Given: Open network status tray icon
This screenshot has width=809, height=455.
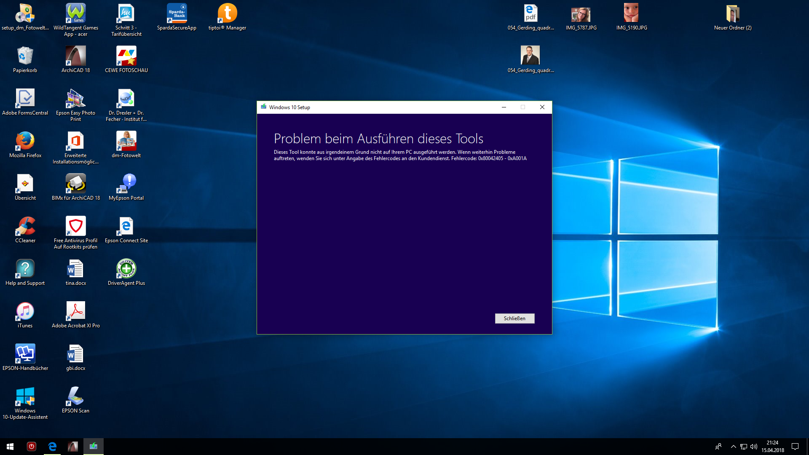Looking at the screenshot, I should 744,447.
